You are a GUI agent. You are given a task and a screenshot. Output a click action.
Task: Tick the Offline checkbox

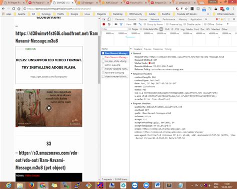tap(205, 24)
